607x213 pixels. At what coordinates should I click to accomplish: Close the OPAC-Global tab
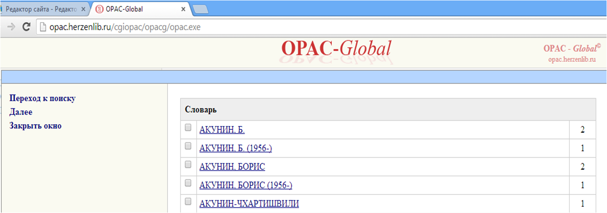tap(183, 9)
